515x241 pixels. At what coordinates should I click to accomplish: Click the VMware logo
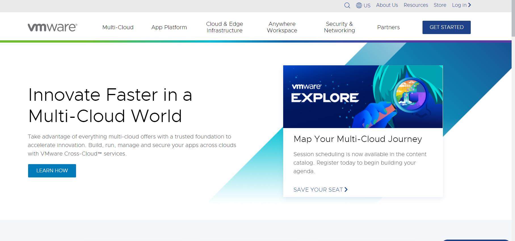click(x=52, y=27)
